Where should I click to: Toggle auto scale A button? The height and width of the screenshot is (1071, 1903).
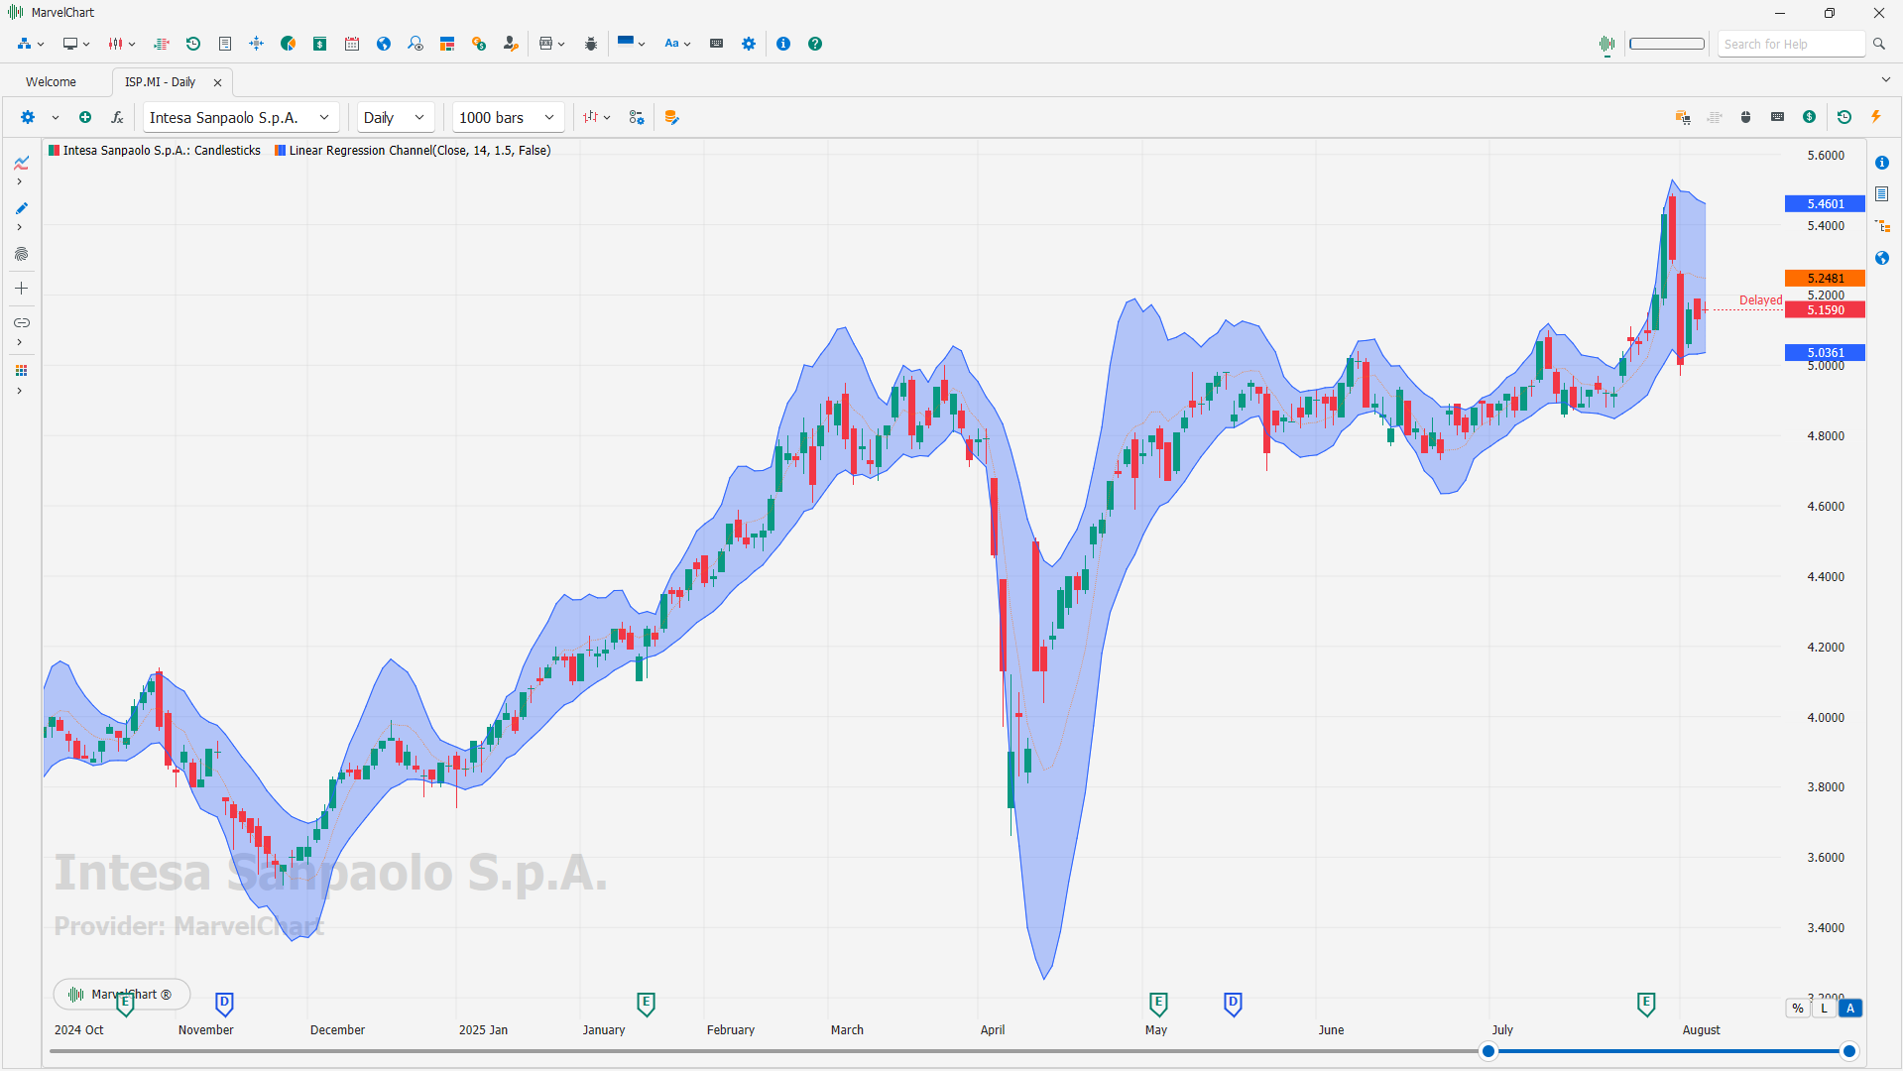[x=1850, y=1009]
